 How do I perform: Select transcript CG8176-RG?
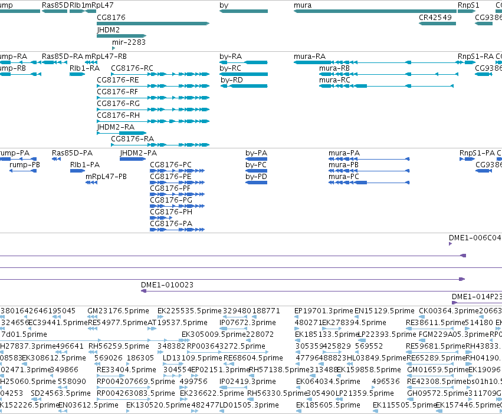coord(153,110)
